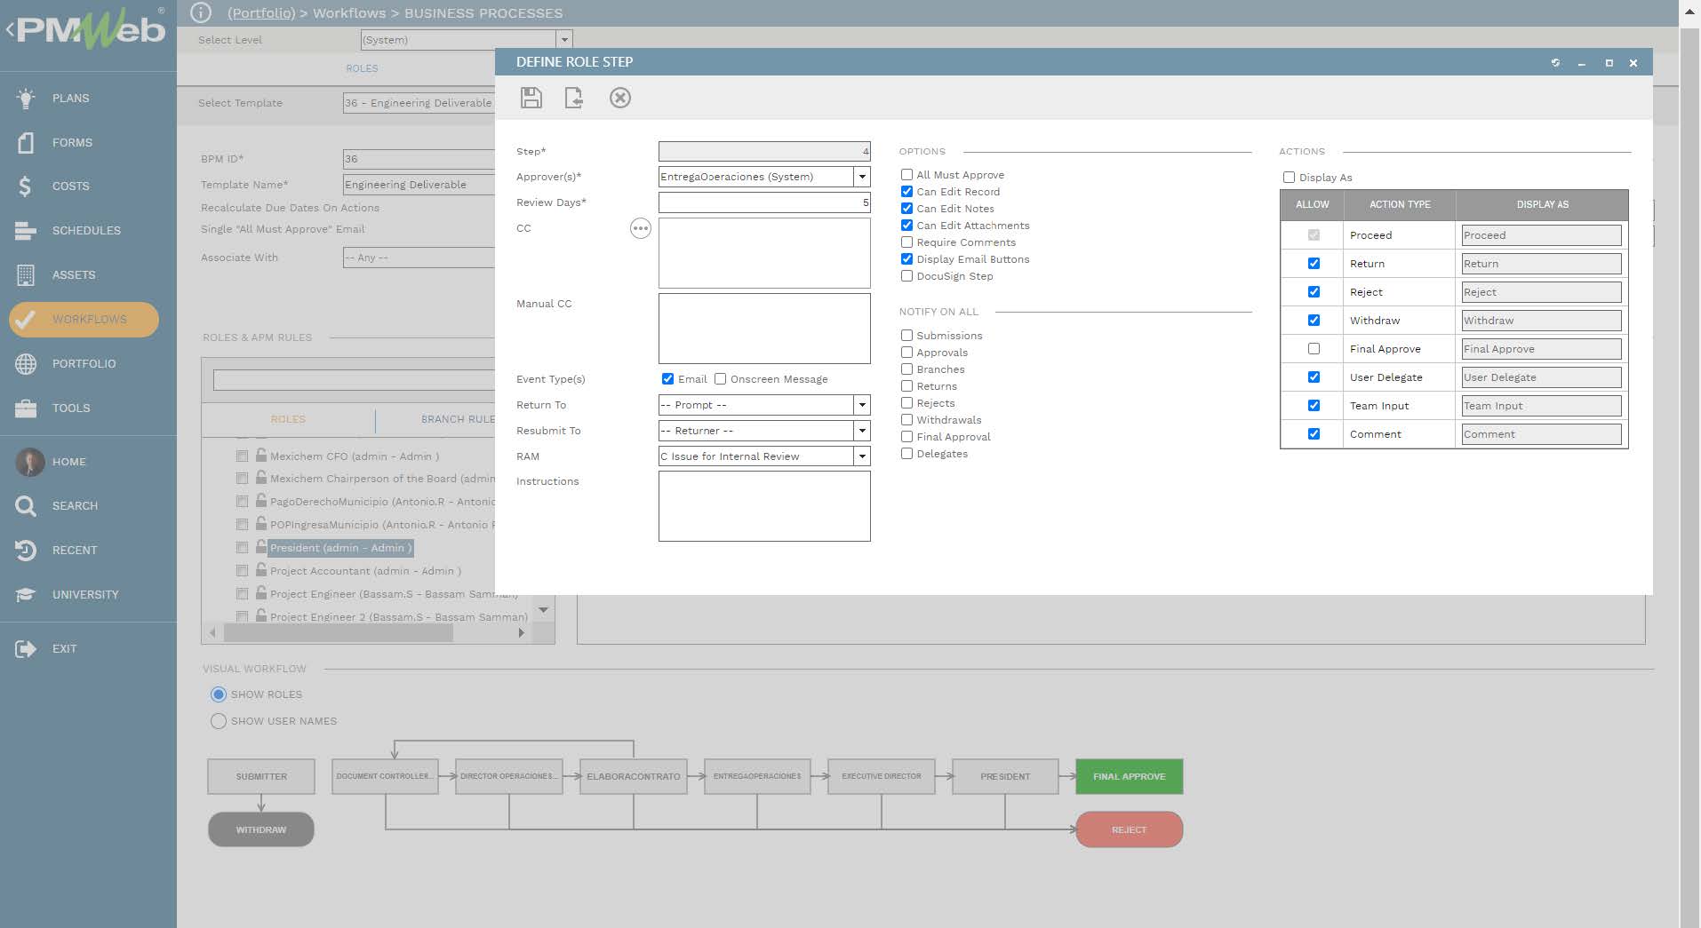
Task: Open the Return To dropdown
Action: 860,405
